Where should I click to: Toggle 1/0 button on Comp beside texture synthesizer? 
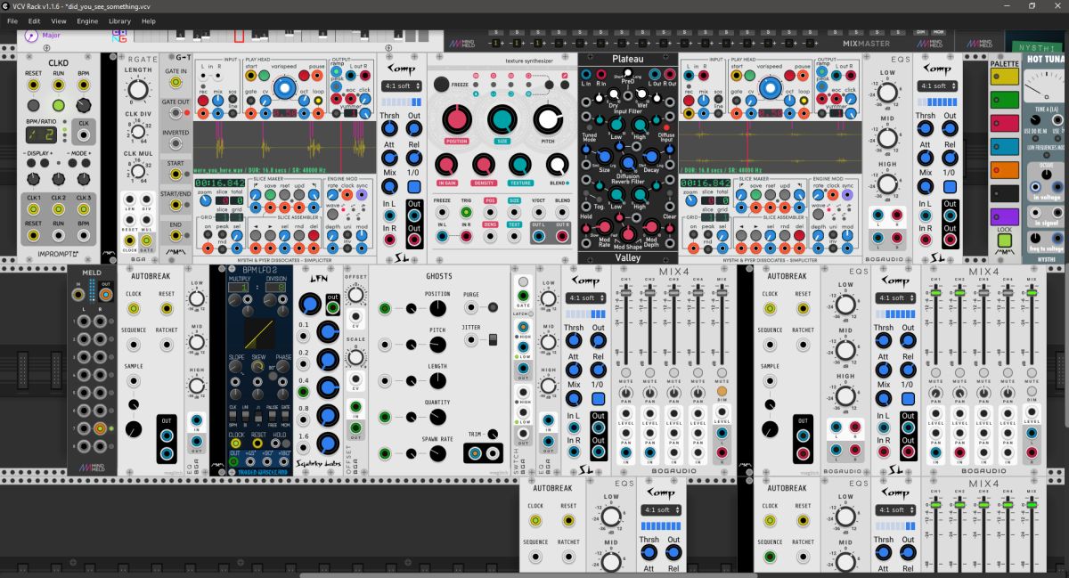(414, 187)
